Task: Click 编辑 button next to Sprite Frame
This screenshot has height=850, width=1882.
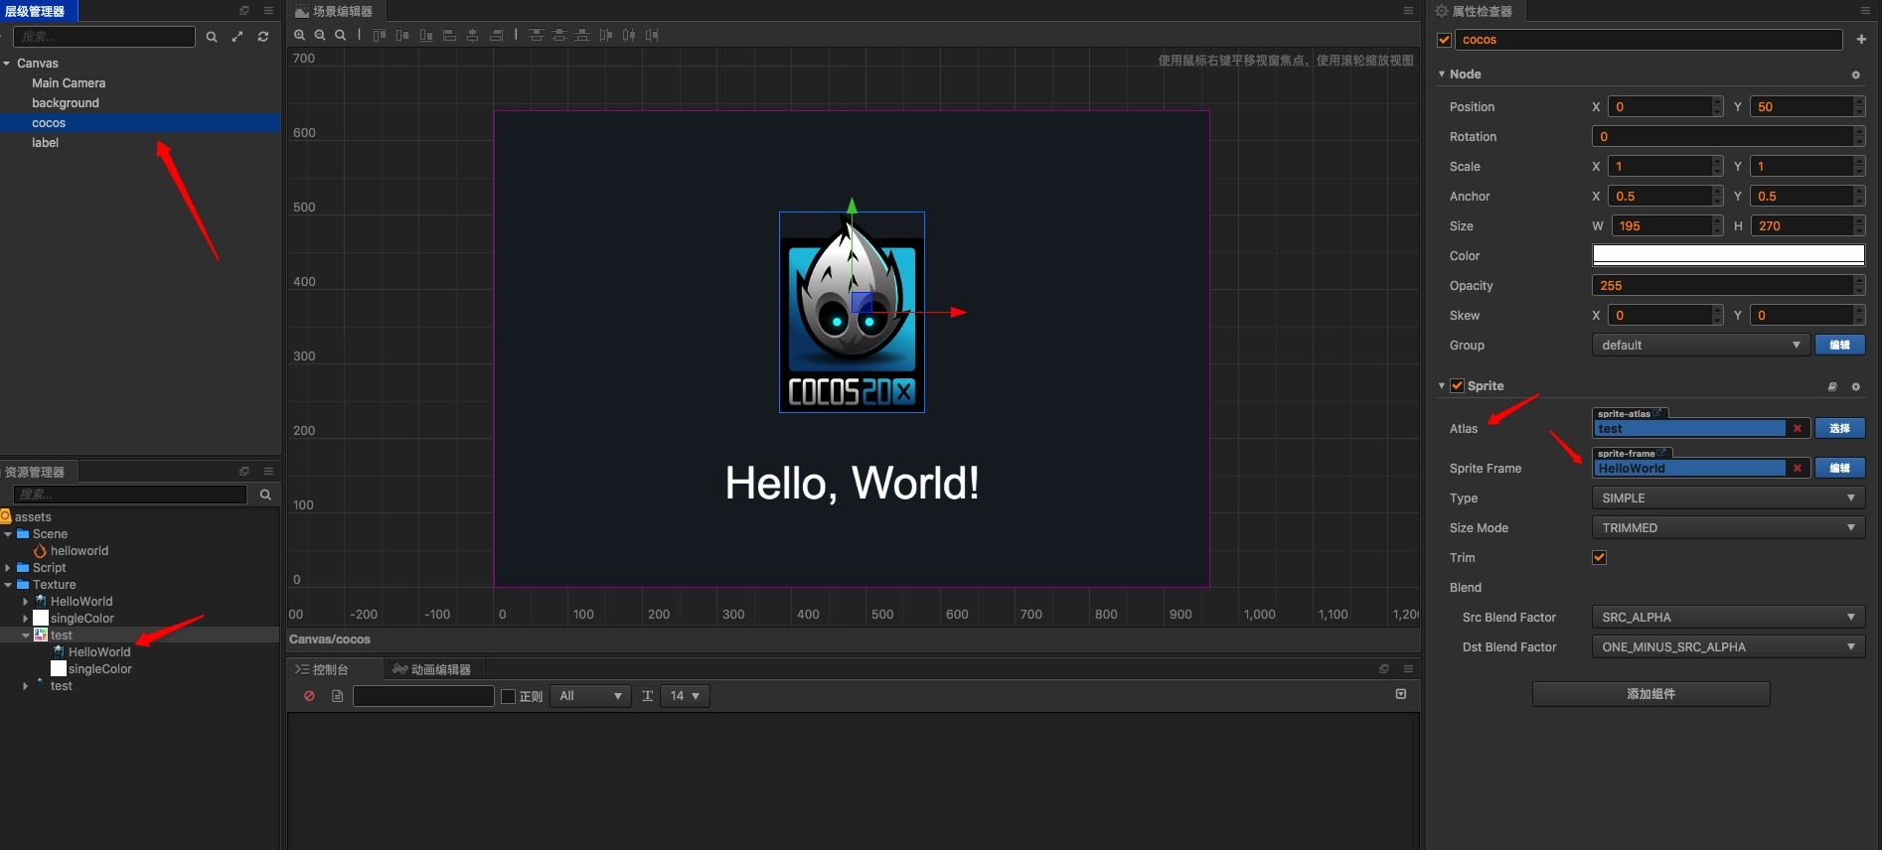Action: (x=1840, y=468)
